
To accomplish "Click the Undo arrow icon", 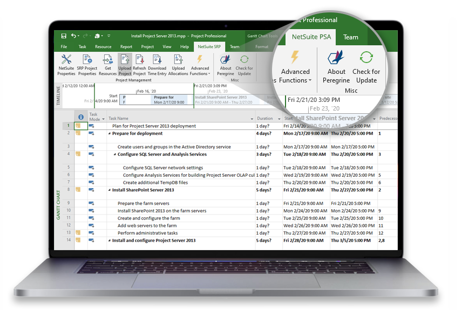I will [73, 36].
